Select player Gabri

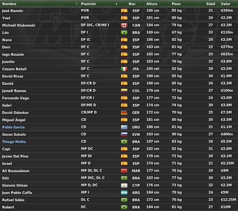click(x=7, y=105)
